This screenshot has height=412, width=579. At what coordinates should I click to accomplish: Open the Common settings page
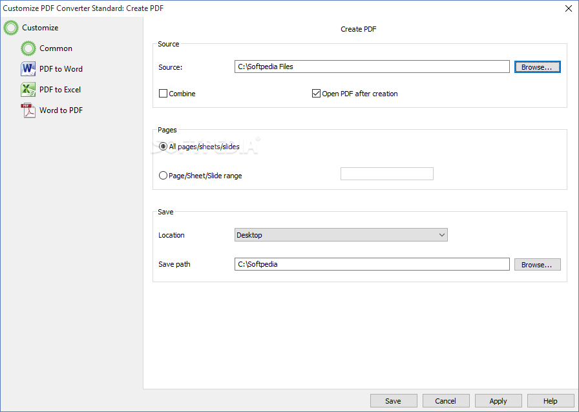pos(56,48)
